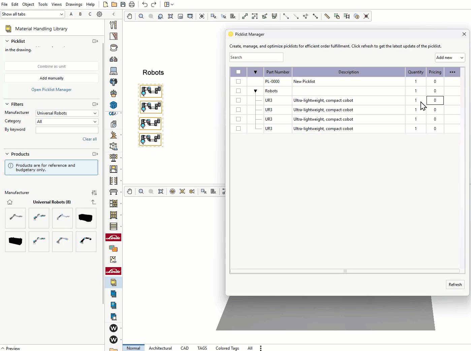The height and width of the screenshot is (351, 471).
Task: Open the layout view dropdown in top toolbar
Action: 169,4
